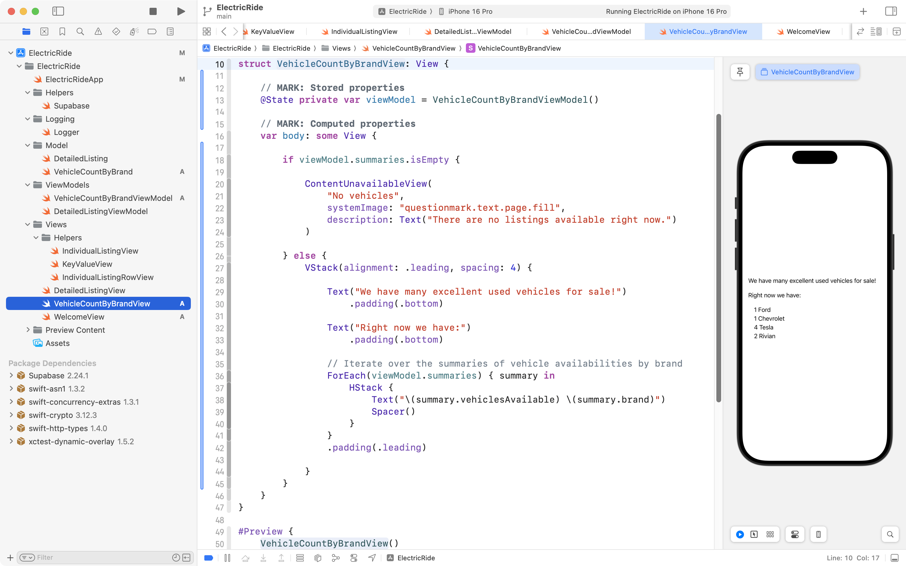This screenshot has height=566, width=906.
Task: Click the Run (play) button in the toolbar
Action: click(181, 11)
